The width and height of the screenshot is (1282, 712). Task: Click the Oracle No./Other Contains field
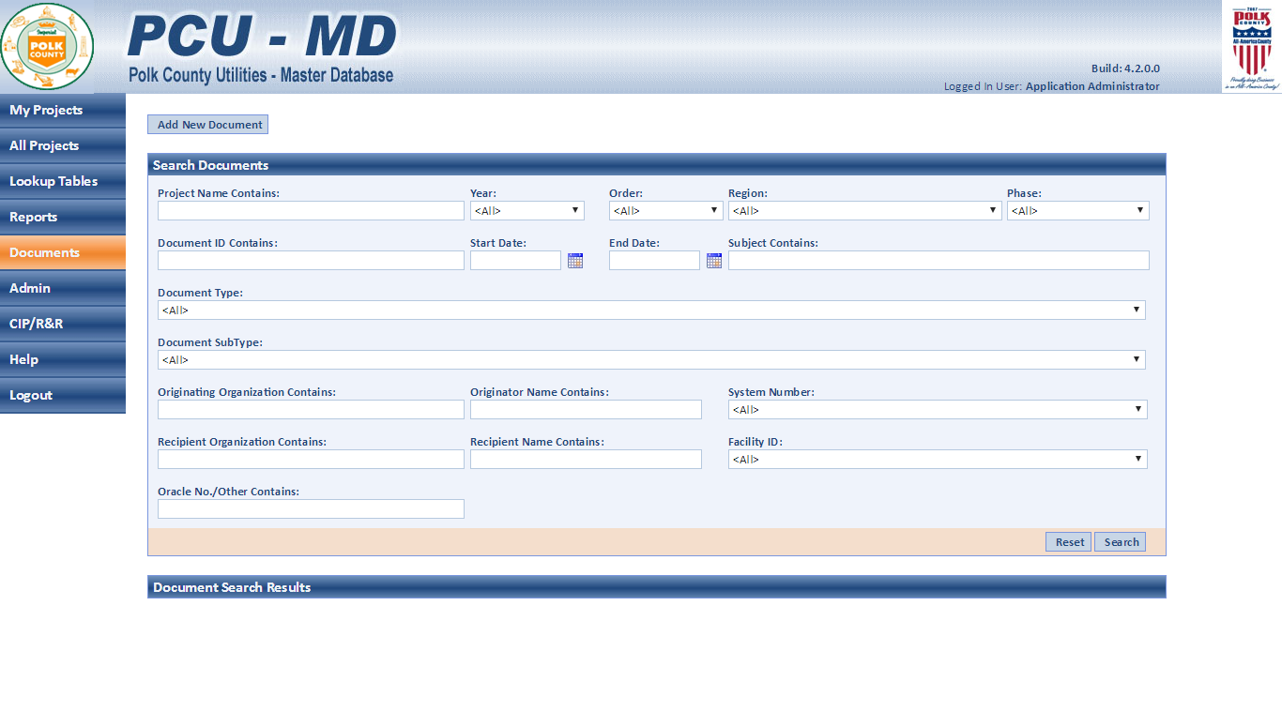click(x=311, y=509)
